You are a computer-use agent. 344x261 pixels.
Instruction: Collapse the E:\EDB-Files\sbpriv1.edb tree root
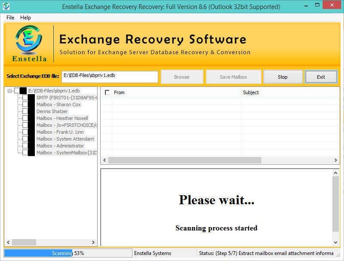[x=9, y=91]
